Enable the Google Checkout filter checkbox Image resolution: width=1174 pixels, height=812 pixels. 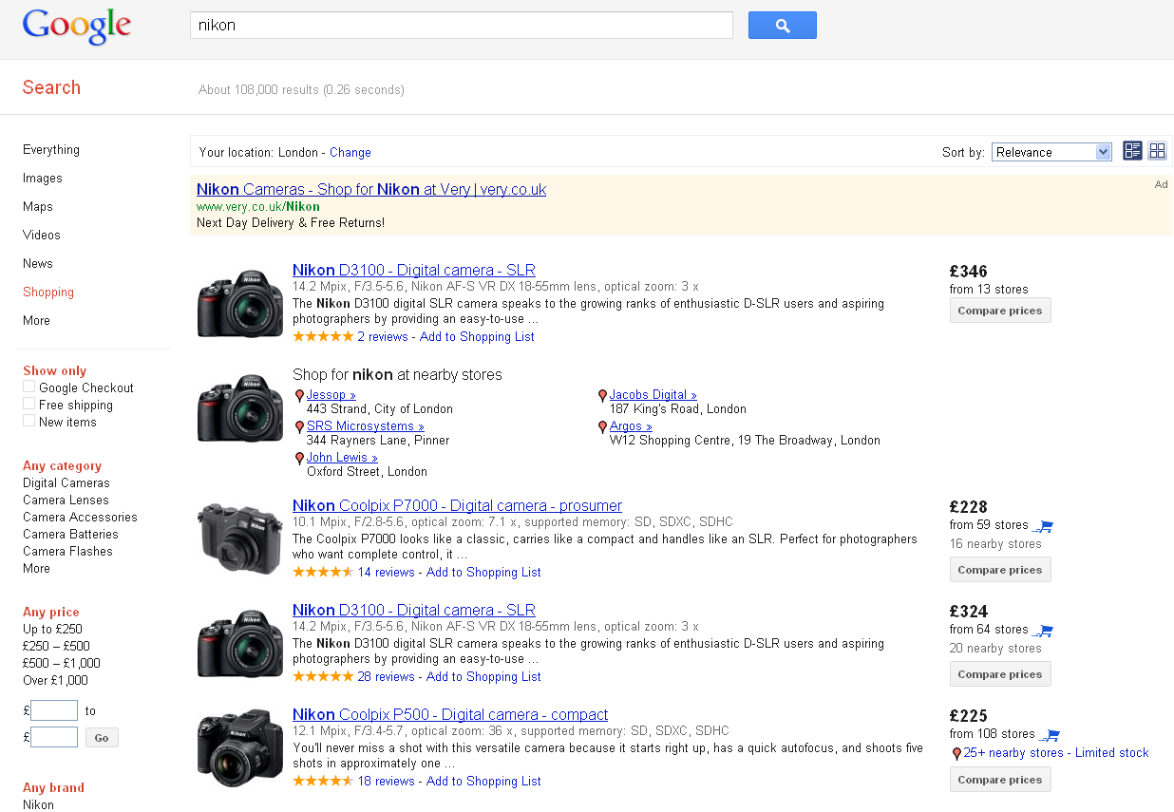pyautogui.click(x=29, y=387)
